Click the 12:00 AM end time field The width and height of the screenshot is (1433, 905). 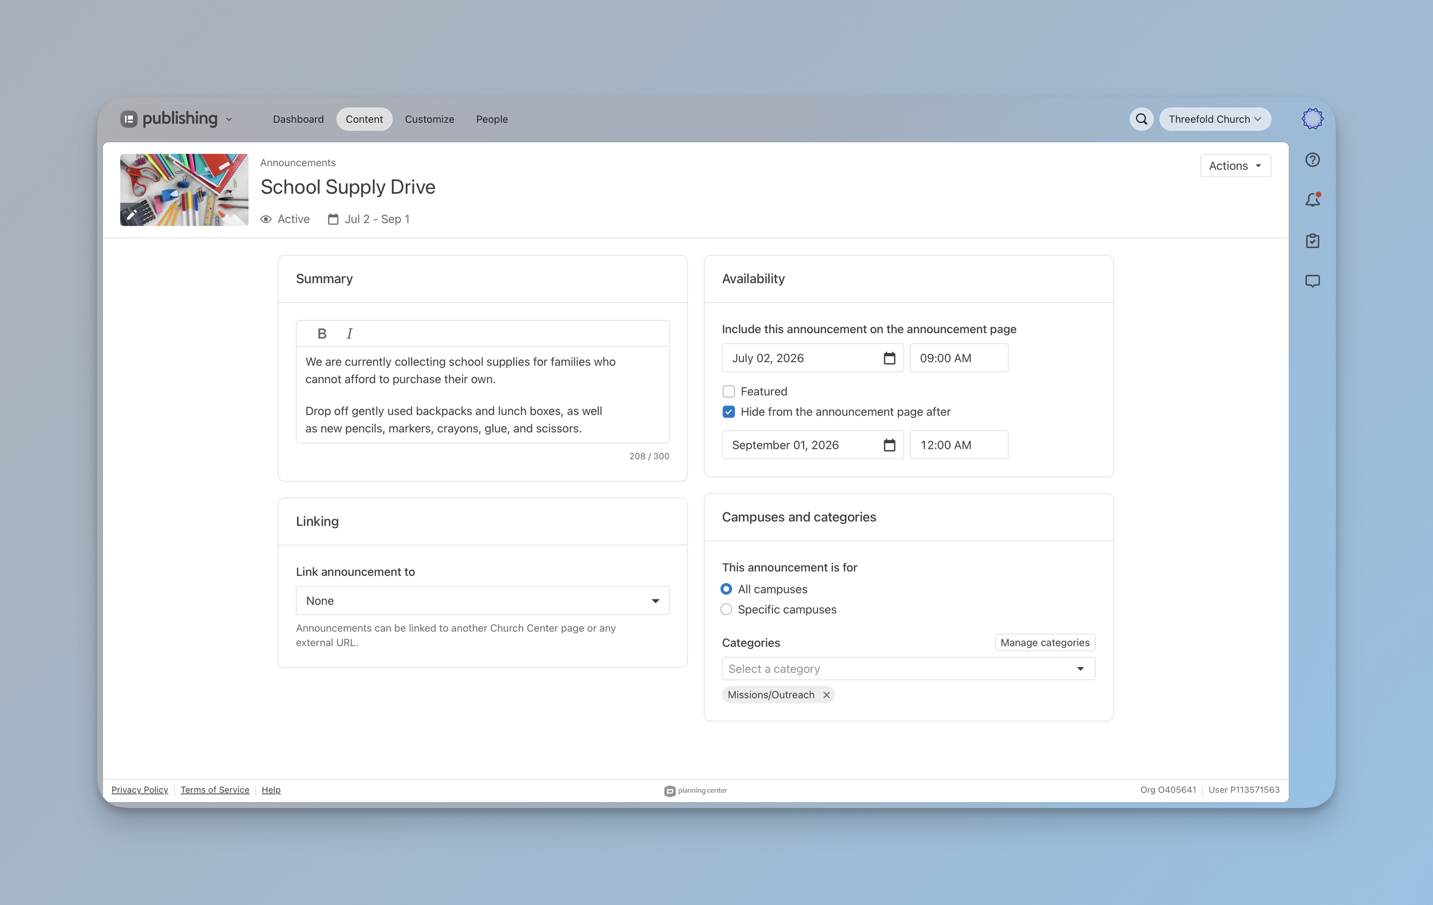click(x=959, y=445)
